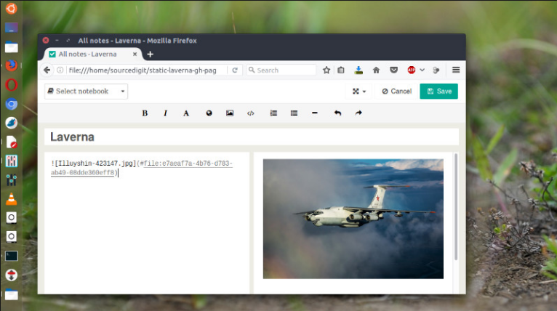Show bookmarks list icon
The height and width of the screenshot is (311, 557).
[x=341, y=70]
